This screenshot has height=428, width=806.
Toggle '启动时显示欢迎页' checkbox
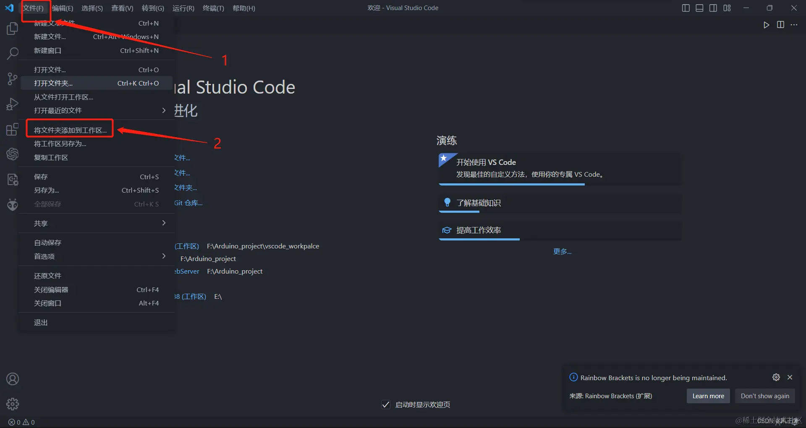click(x=386, y=405)
